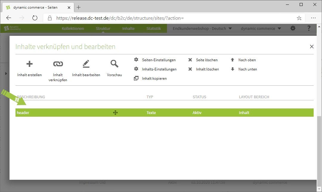This screenshot has width=322, height=192.
Task: Reload the page with refresh icon
Action: pos(35,18)
